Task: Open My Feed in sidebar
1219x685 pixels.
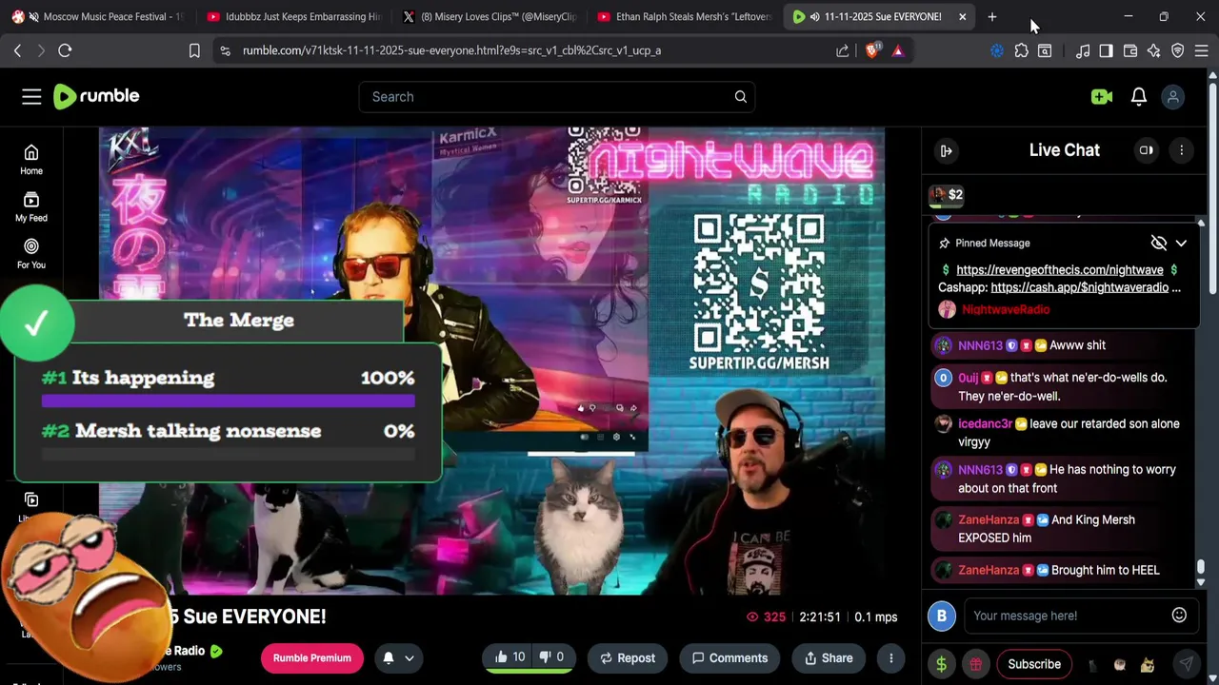Action: coord(31,206)
